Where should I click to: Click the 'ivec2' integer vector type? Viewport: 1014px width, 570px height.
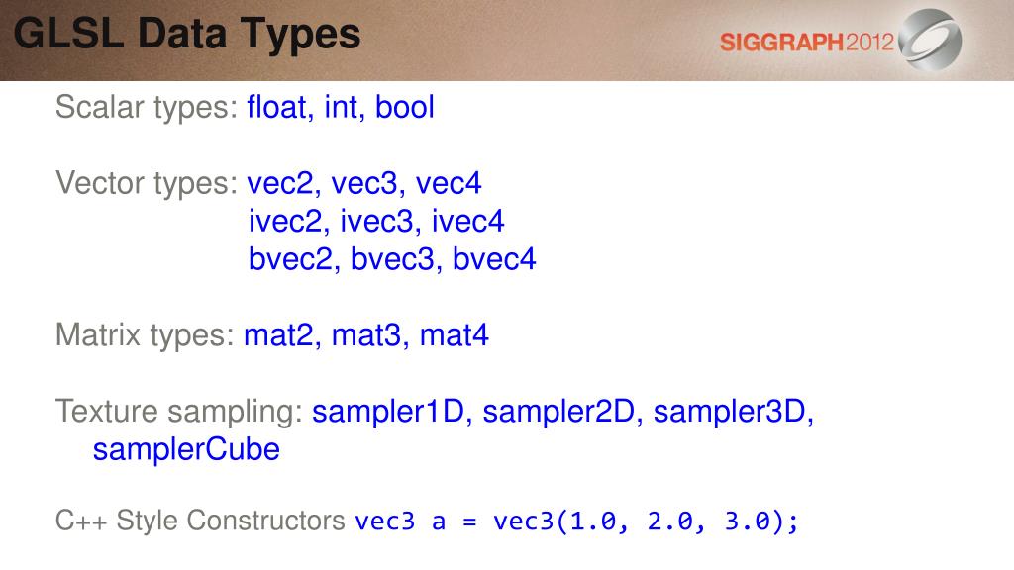285,221
